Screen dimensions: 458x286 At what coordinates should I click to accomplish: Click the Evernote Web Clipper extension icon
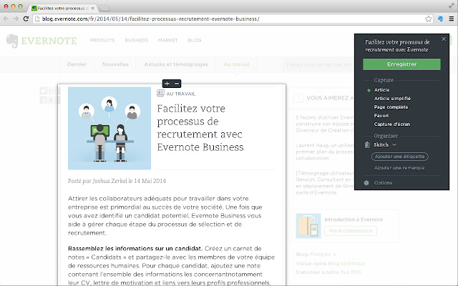coord(440,19)
